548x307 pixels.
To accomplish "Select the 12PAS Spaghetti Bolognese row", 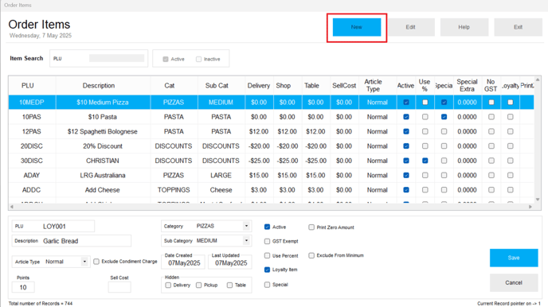I will point(271,131).
